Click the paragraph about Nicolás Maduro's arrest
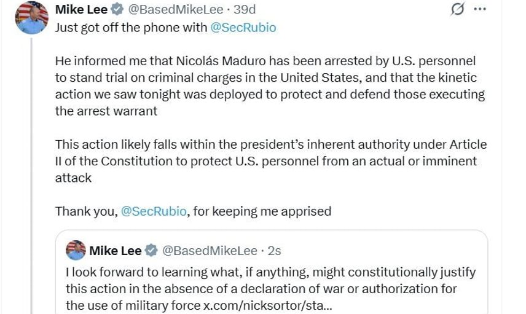 tap(270, 86)
